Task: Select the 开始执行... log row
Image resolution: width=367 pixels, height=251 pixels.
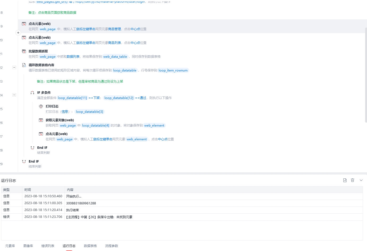Action: [182, 196]
